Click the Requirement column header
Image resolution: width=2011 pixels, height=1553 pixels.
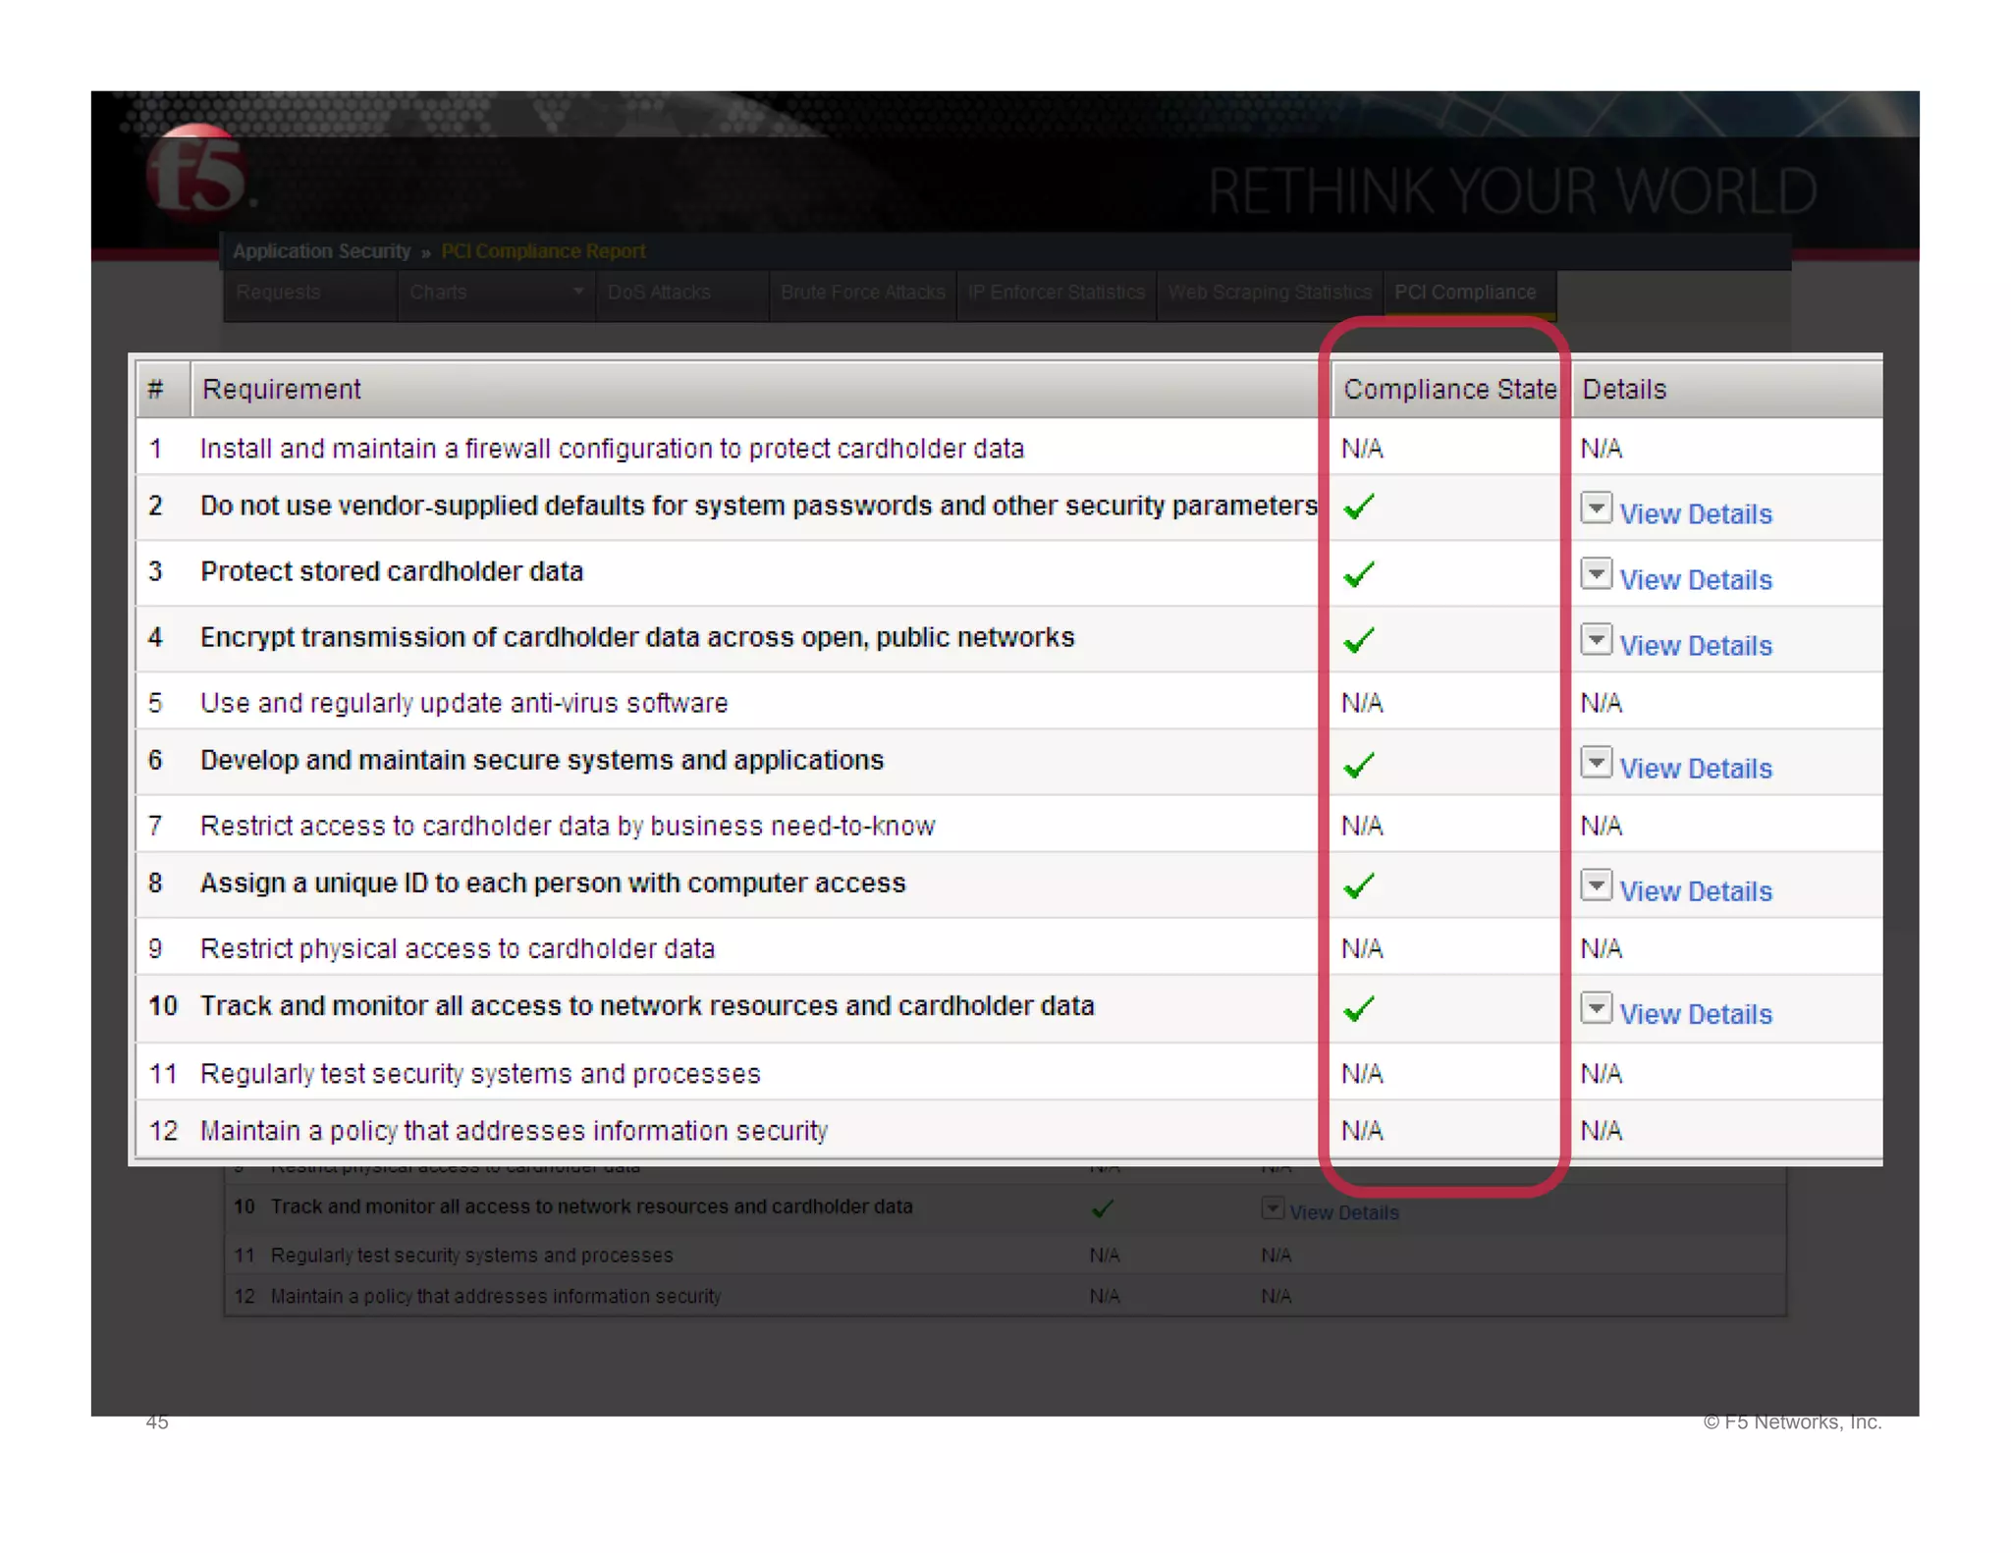(282, 390)
